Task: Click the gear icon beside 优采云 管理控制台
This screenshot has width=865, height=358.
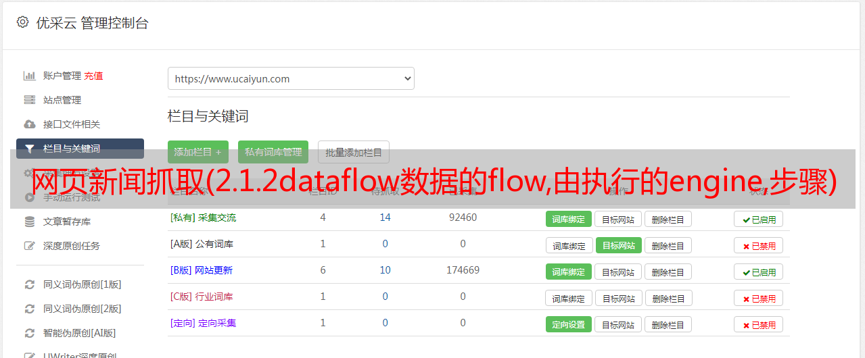Action: (x=22, y=22)
